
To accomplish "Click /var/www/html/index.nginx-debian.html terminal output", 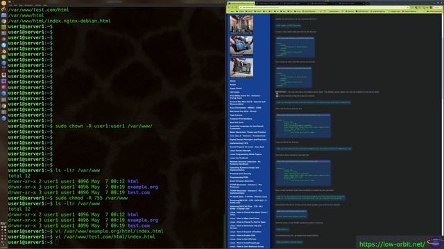I will tap(59, 21).
